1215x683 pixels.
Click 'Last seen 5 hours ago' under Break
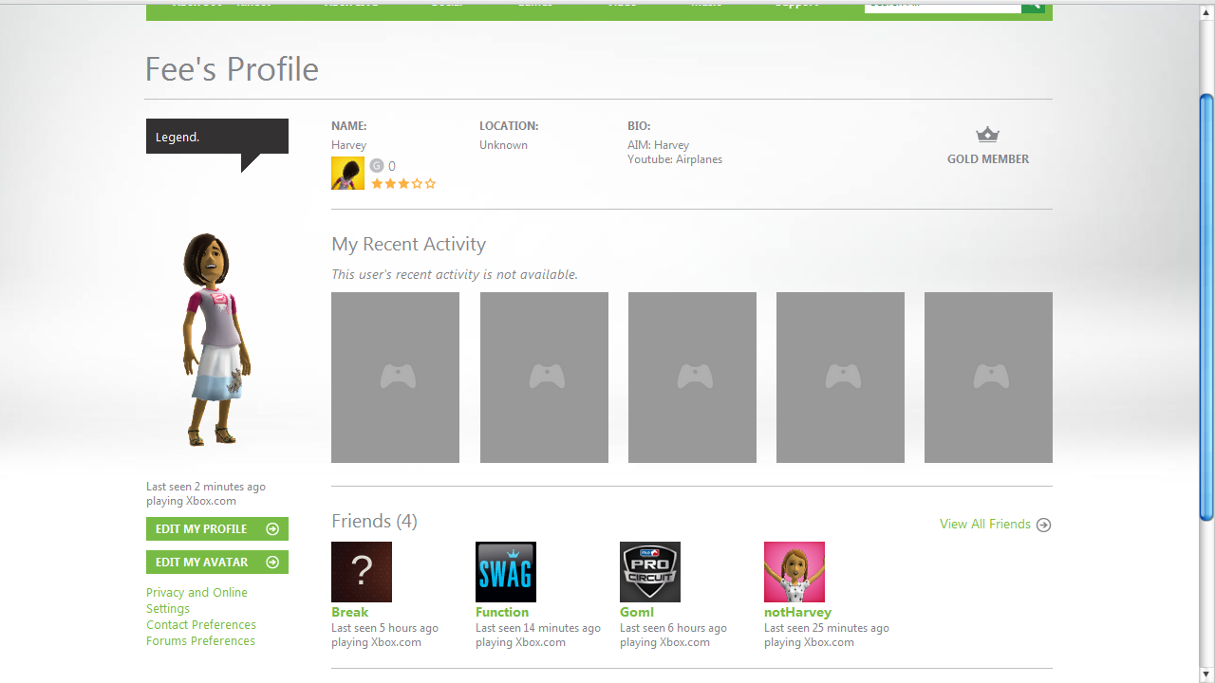click(384, 628)
